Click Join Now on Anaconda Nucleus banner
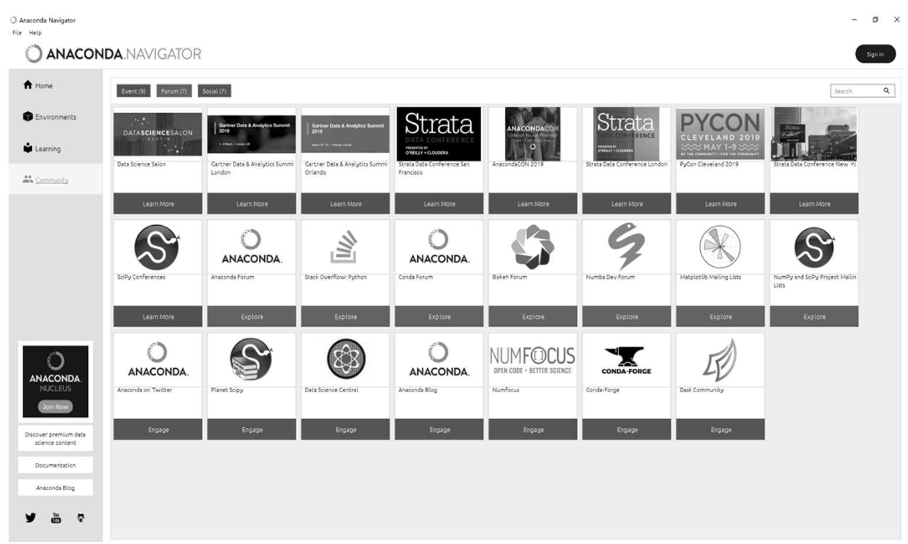 [x=55, y=406]
